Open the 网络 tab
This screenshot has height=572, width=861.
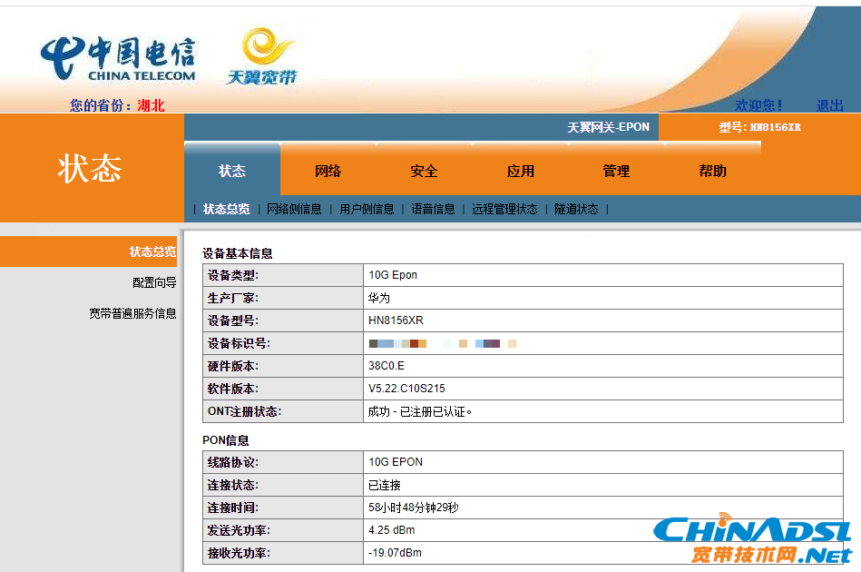pos(328,171)
